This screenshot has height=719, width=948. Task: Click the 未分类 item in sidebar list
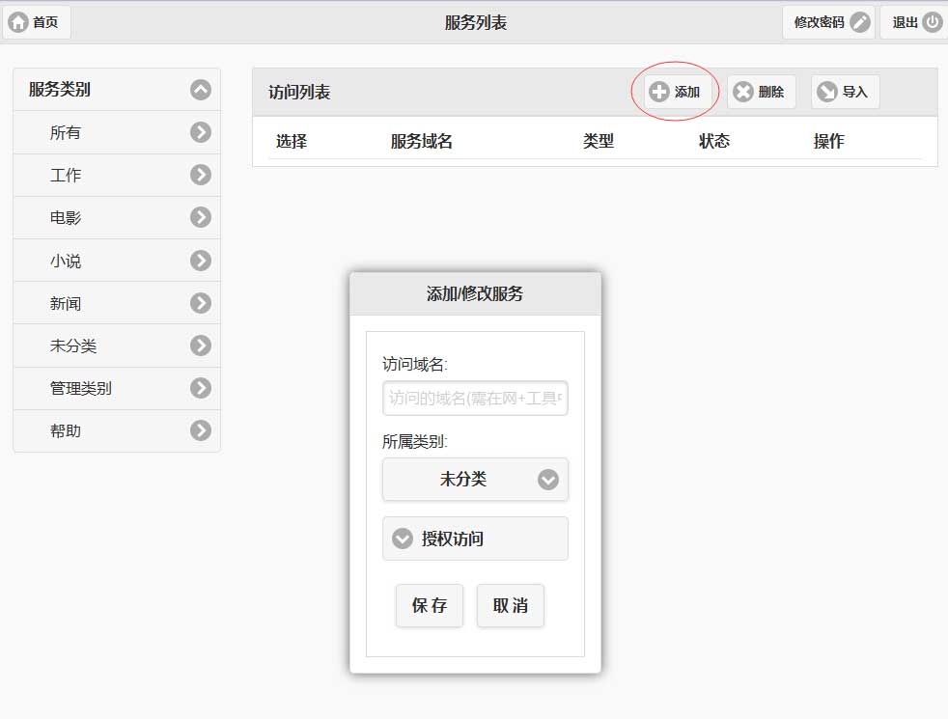click(x=73, y=346)
